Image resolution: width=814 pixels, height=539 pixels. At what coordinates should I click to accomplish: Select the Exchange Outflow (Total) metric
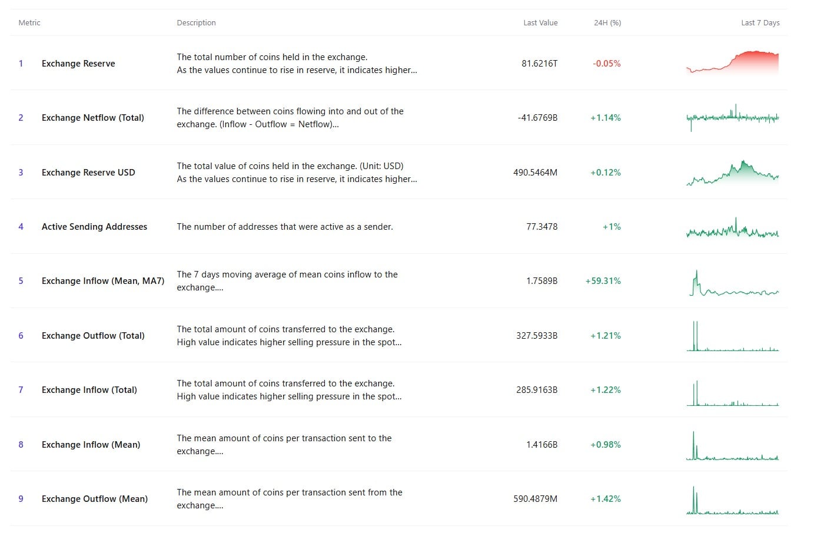coord(92,335)
